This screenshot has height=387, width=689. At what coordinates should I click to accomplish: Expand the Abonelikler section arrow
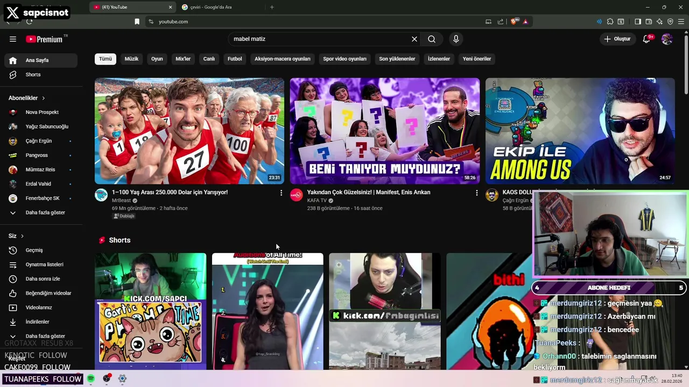tap(43, 98)
